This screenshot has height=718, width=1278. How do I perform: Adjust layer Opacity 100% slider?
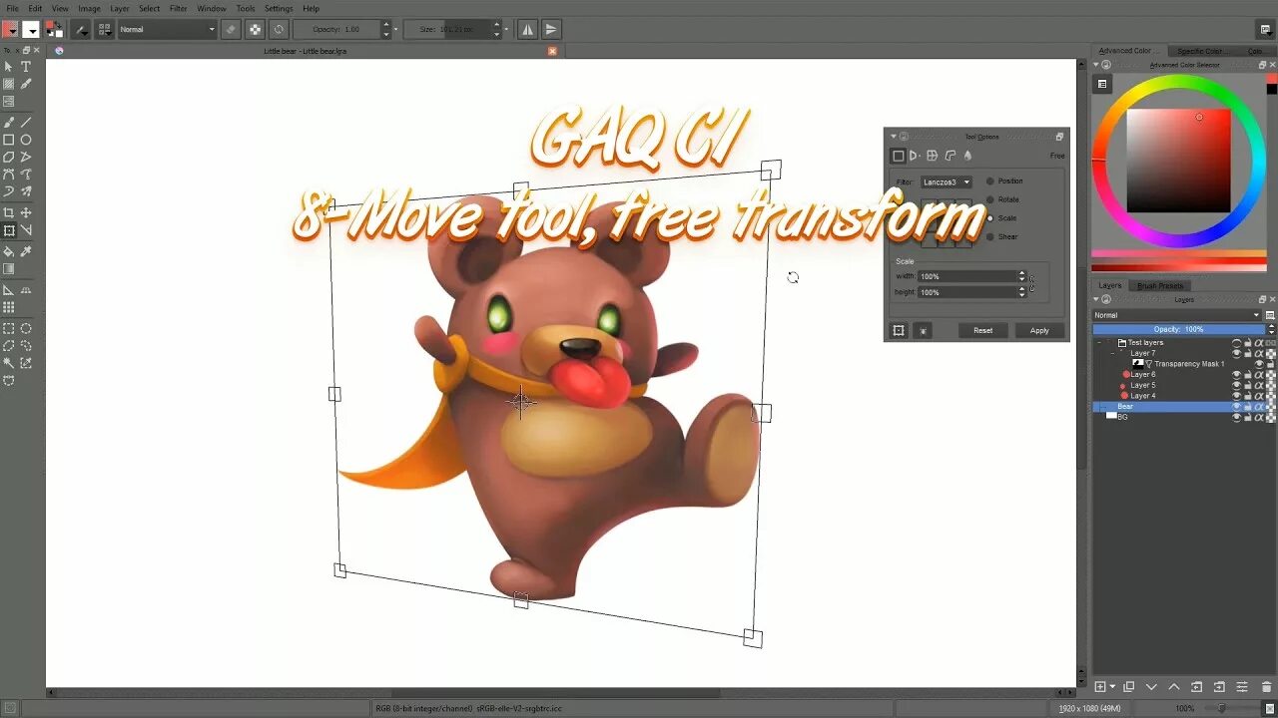pos(1179,329)
